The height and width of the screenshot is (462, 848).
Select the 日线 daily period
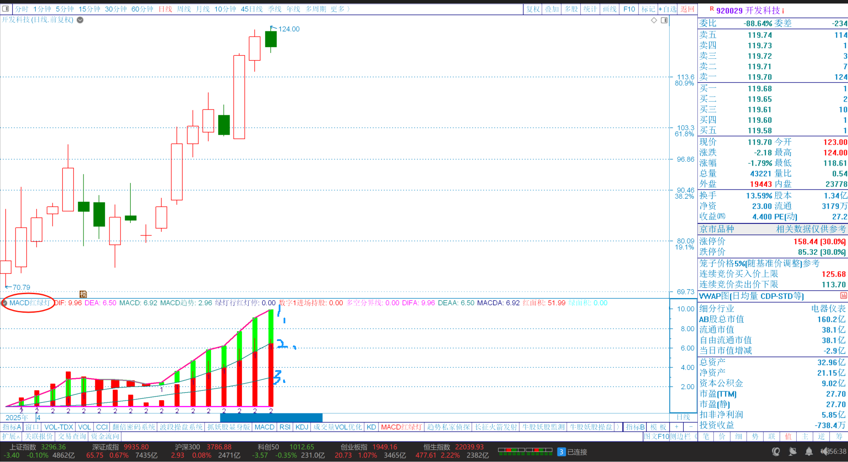pos(165,9)
